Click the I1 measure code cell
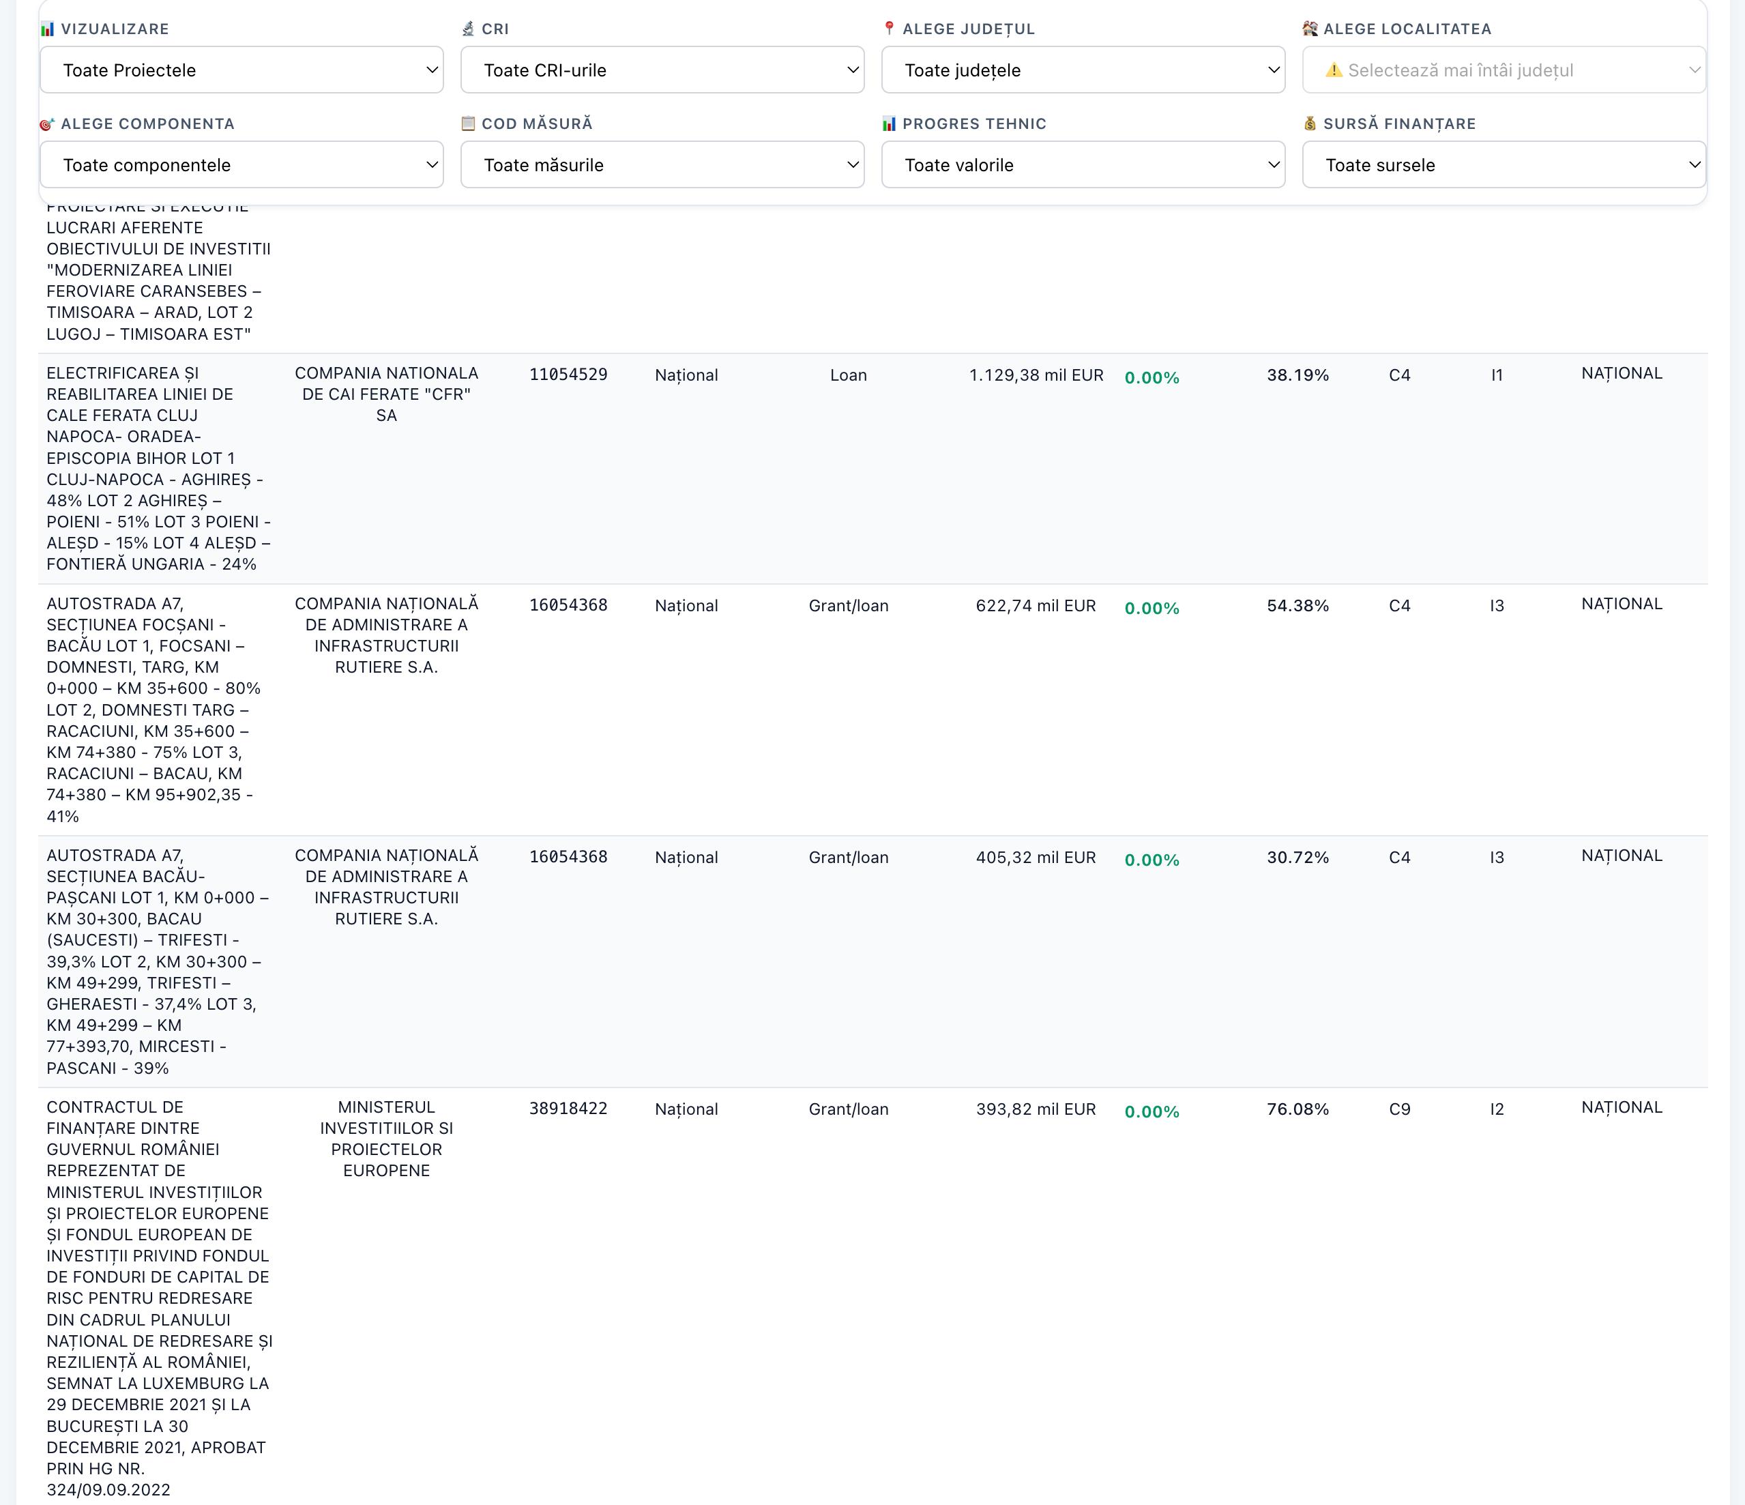1745x1505 pixels. point(1497,375)
